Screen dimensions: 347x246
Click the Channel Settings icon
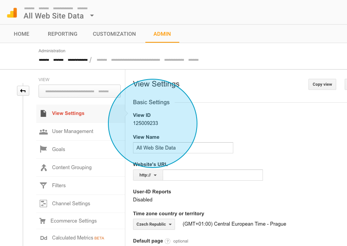[x=43, y=203]
